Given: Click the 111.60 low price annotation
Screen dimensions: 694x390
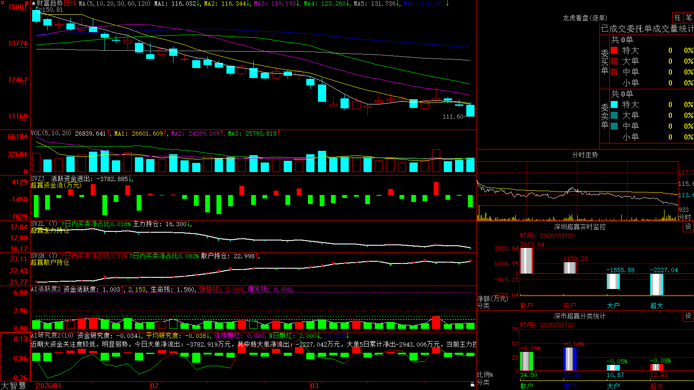Looking at the screenshot, I should (x=453, y=117).
